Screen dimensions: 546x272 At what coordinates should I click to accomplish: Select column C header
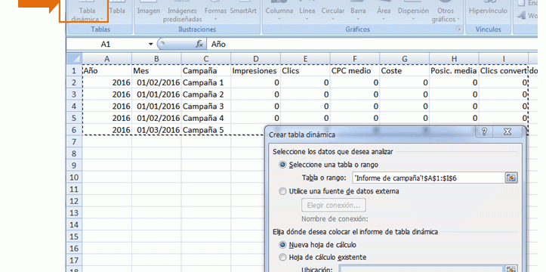tap(206, 59)
